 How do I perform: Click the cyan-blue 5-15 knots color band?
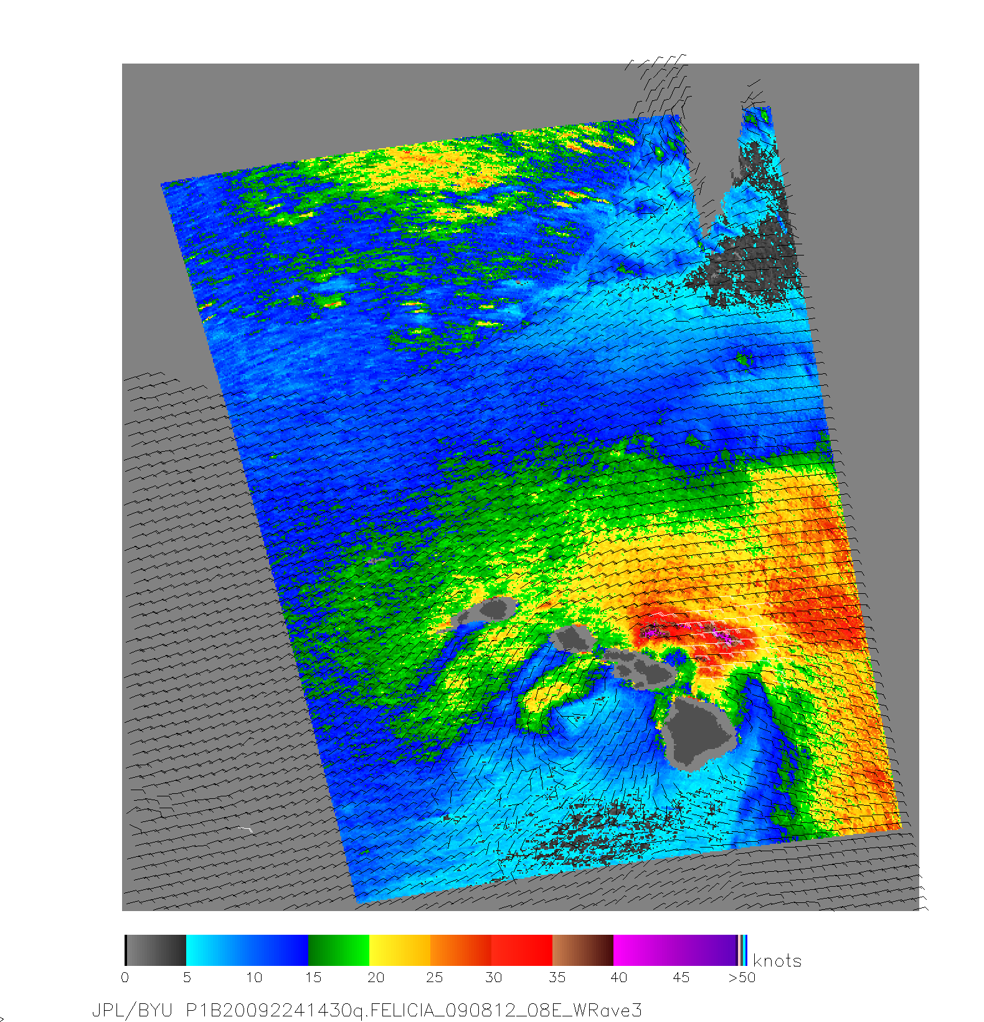click(247, 950)
